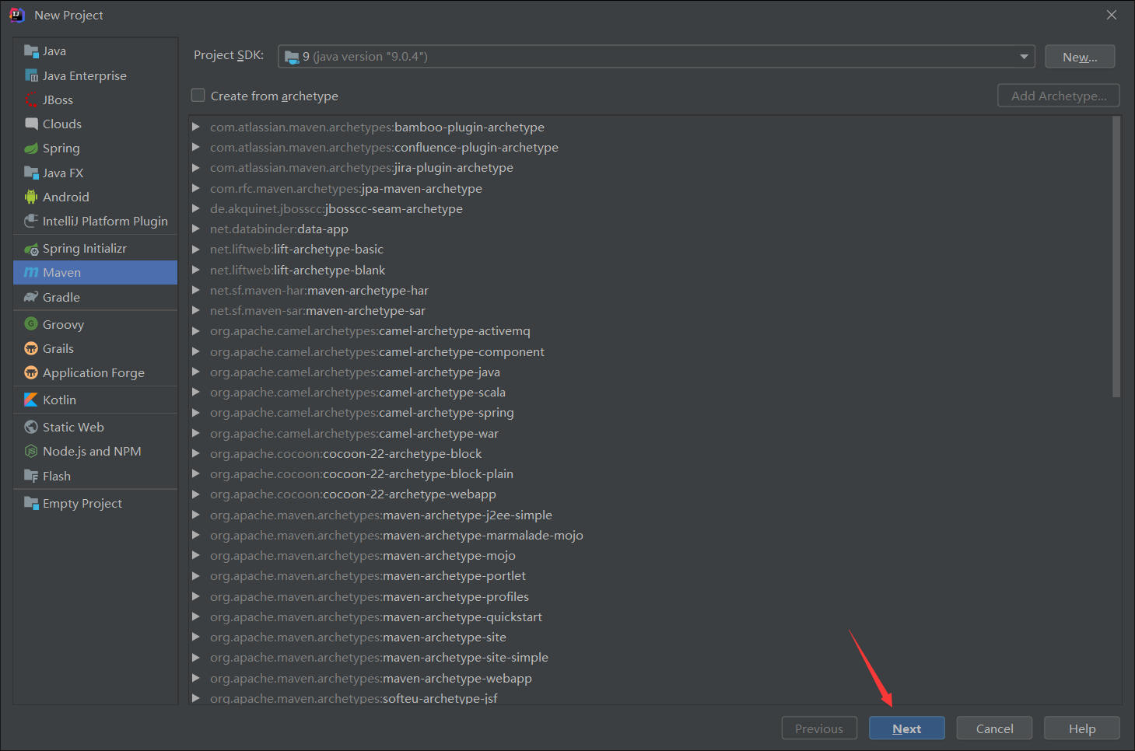Select the JBoss icon in sidebar

pos(31,100)
